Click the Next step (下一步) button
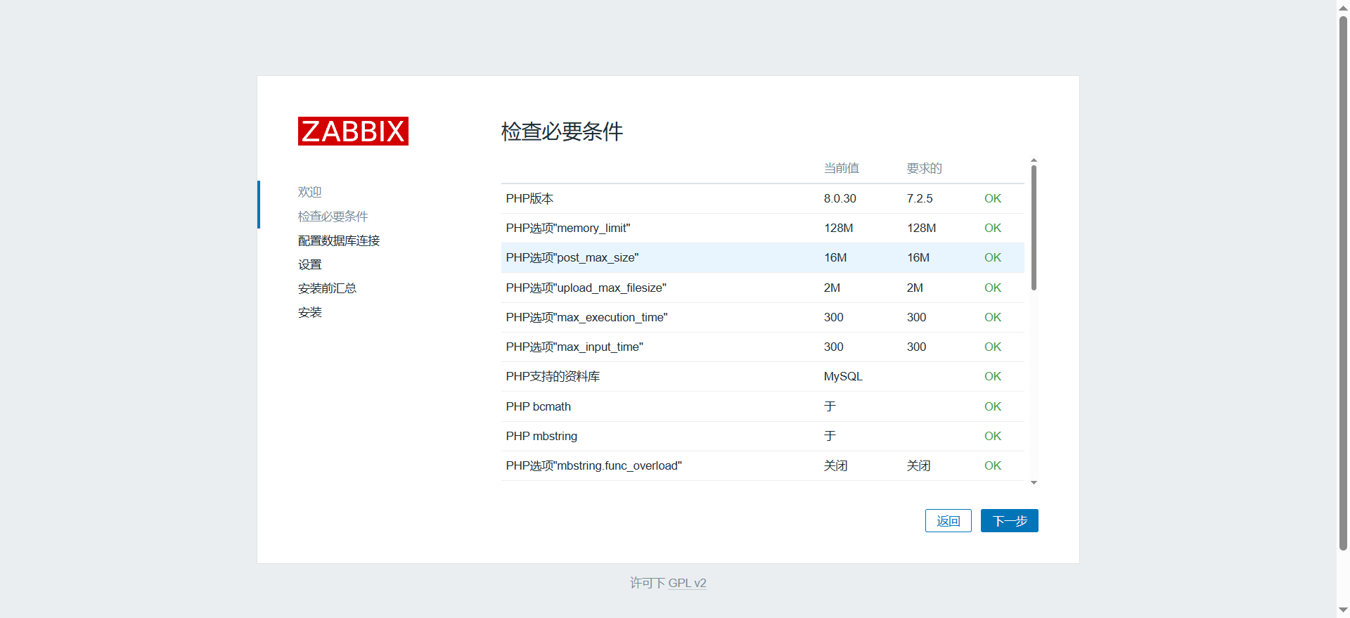1350x618 pixels. tap(1009, 521)
